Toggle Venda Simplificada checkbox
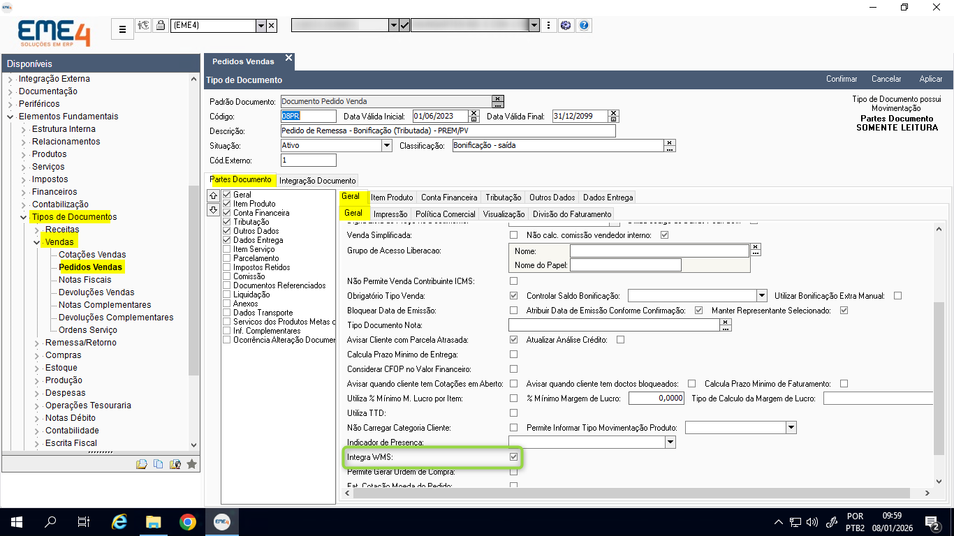 pos(514,235)
